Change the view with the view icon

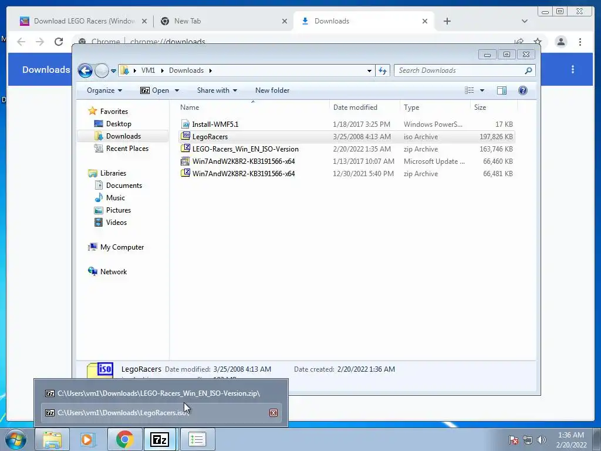coord(470,90)
